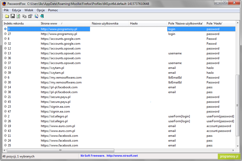Click the status icon of record 45
The width and height of the screenshot is (242, 161).
click(x=5, y=102)
